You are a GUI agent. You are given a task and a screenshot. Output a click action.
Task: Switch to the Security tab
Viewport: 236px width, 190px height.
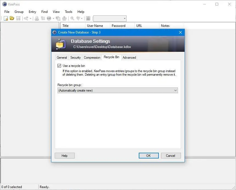(75, 58)
